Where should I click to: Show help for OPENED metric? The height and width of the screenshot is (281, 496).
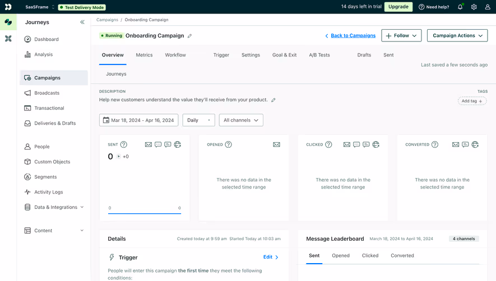pos(229,144)
